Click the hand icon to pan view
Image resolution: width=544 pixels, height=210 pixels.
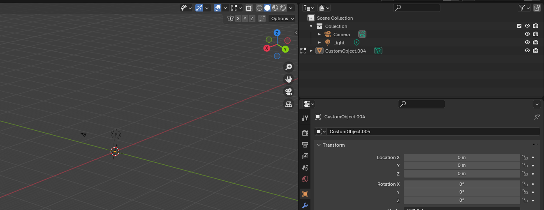coord(289,79)
